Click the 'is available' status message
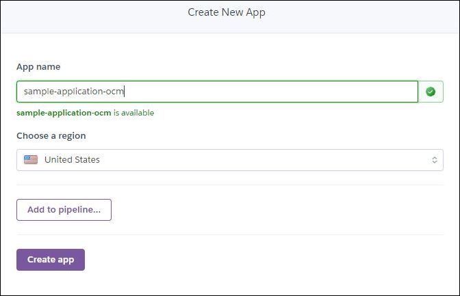This screenshot has width=460, height=296. (x=134, y=113)
